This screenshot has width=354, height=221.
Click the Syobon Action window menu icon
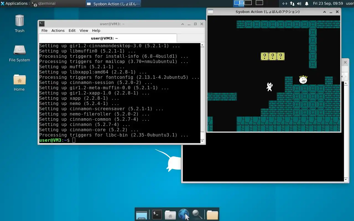tap(210, 12)
